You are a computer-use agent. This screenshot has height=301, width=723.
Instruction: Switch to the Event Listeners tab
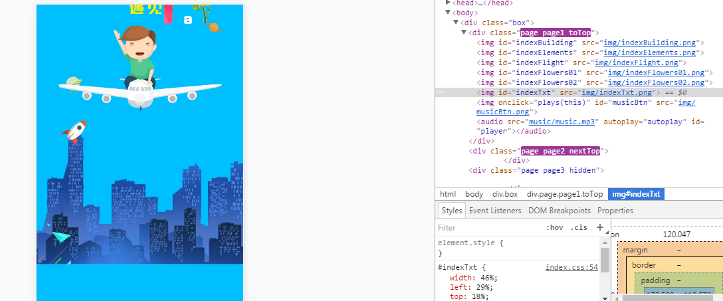tap(495, 211)
